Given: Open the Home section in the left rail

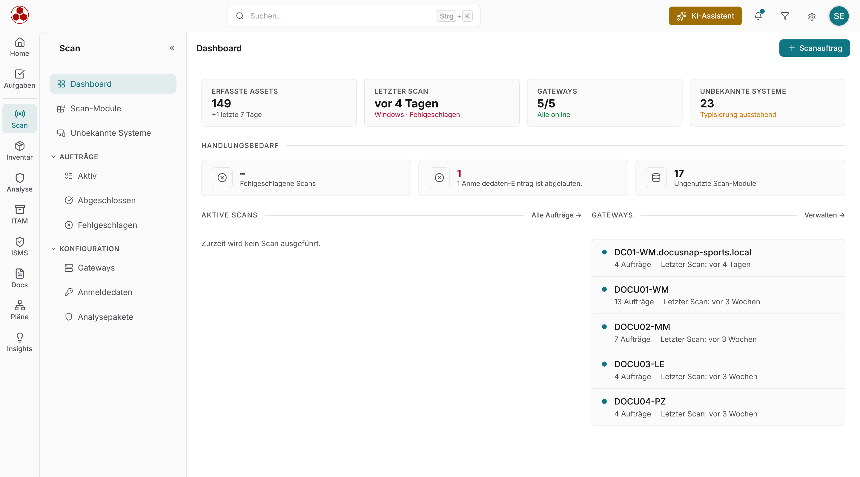Looking at the screenshot, I should [x=19, y=47].
